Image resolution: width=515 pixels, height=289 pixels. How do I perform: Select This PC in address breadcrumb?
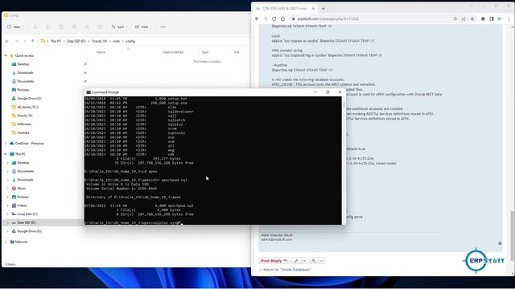coord(56,41)
